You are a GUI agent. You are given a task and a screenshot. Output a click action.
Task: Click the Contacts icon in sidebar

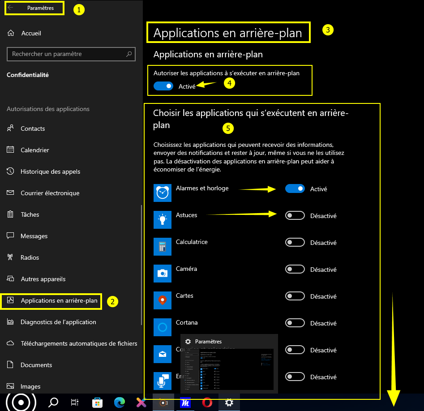pos(10,128)
